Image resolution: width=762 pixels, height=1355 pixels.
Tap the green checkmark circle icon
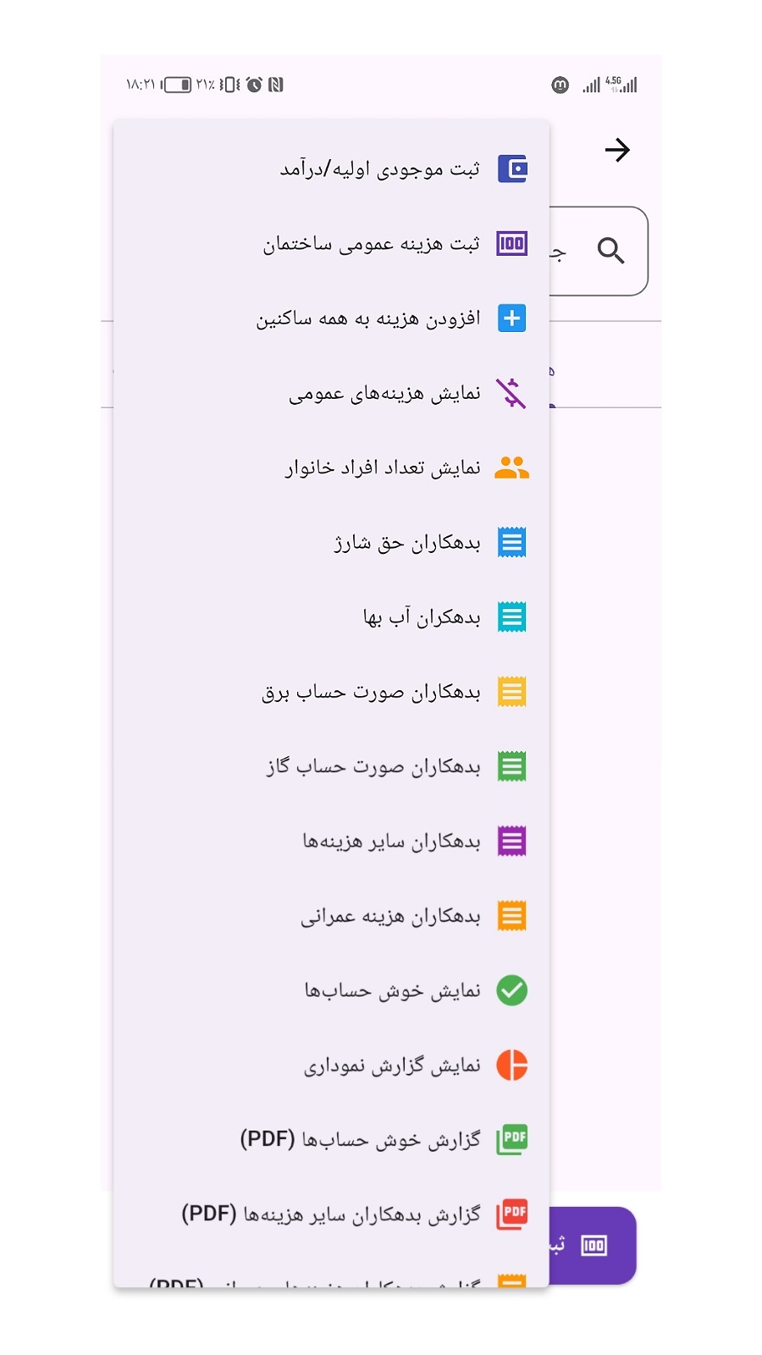(511, 990)
